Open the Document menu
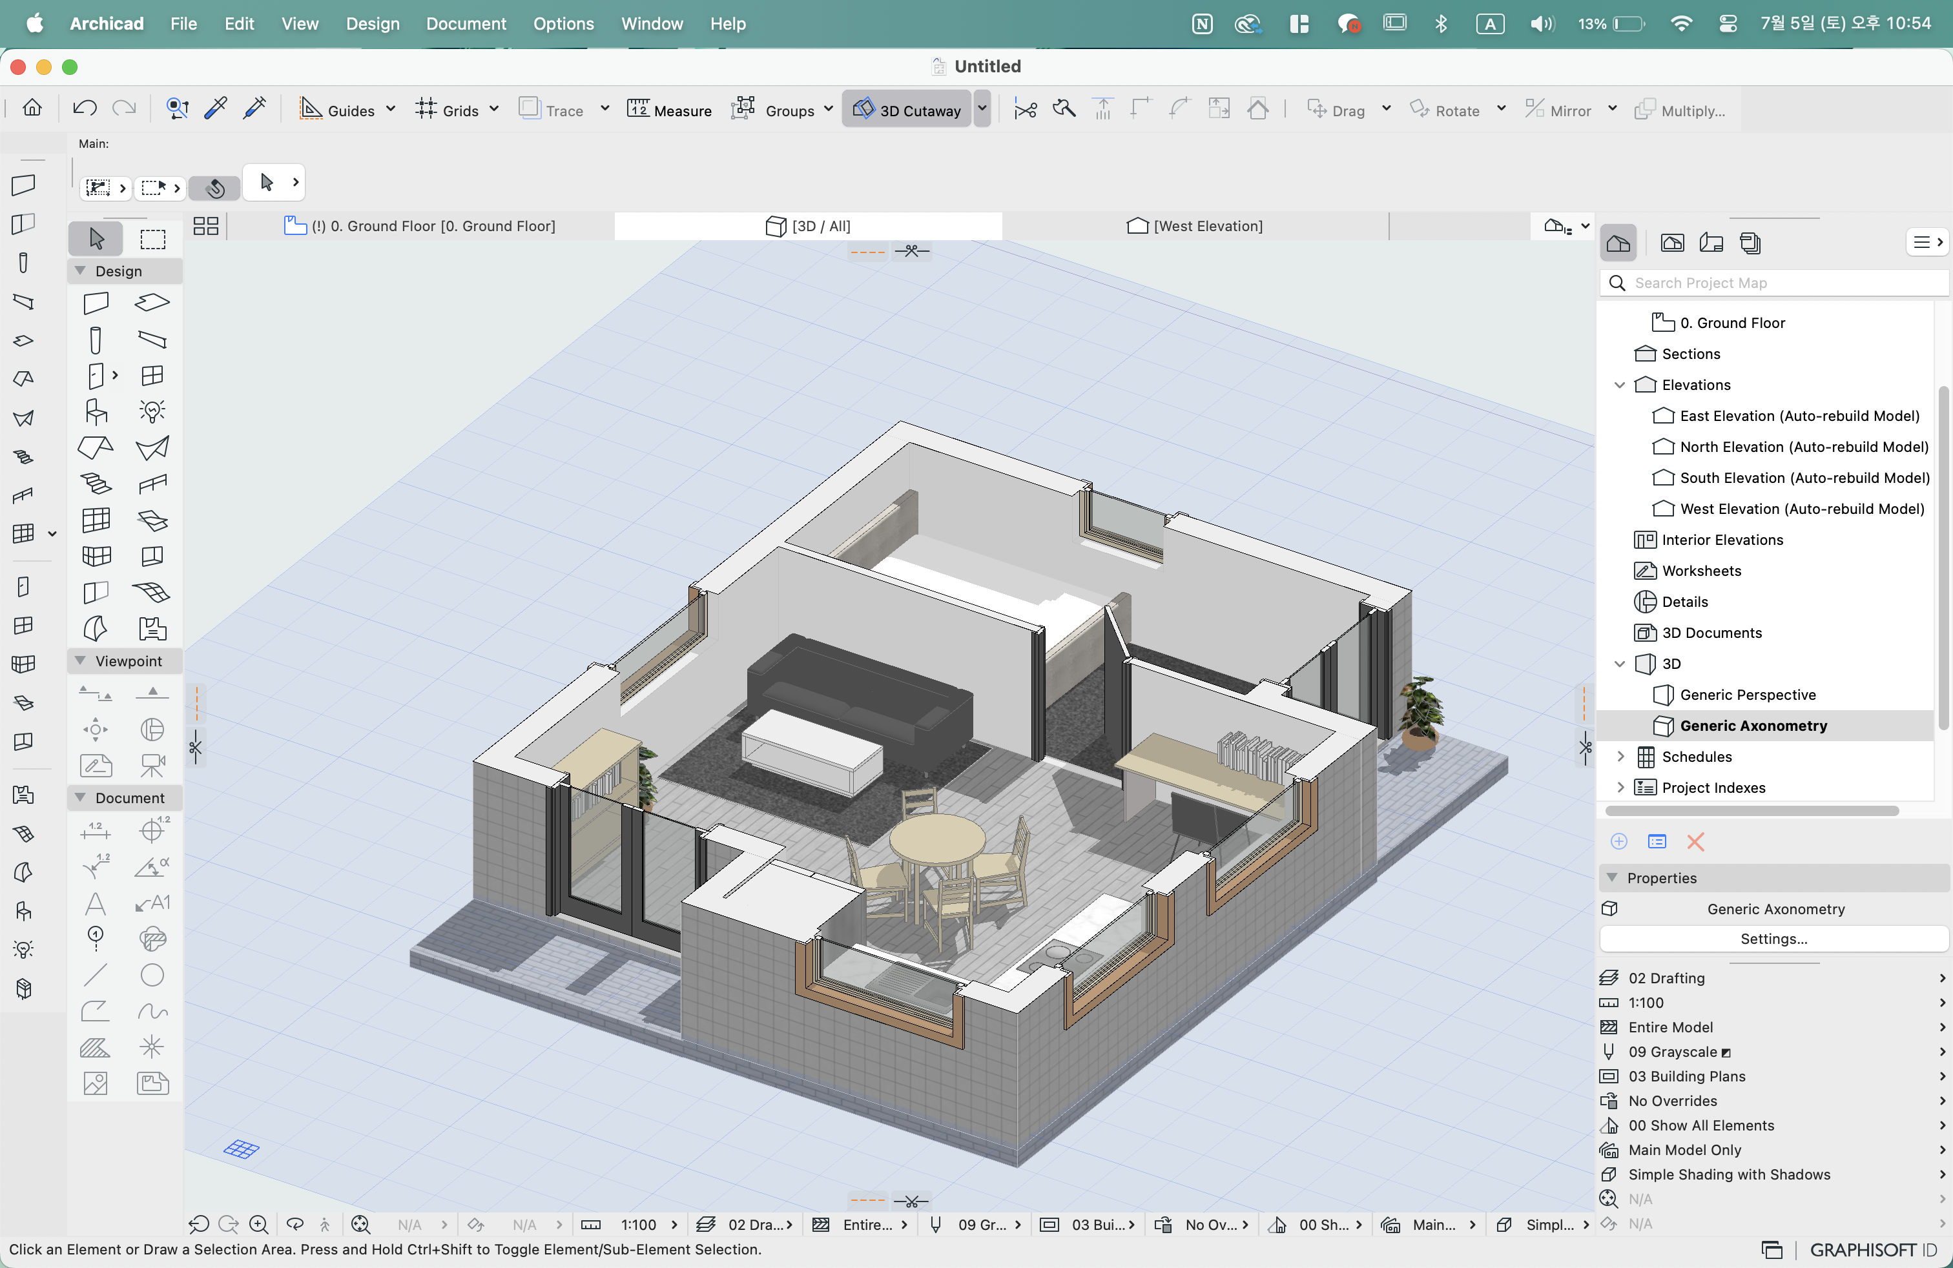The height and width of the screenshot is (1268, 1953). 465,24
